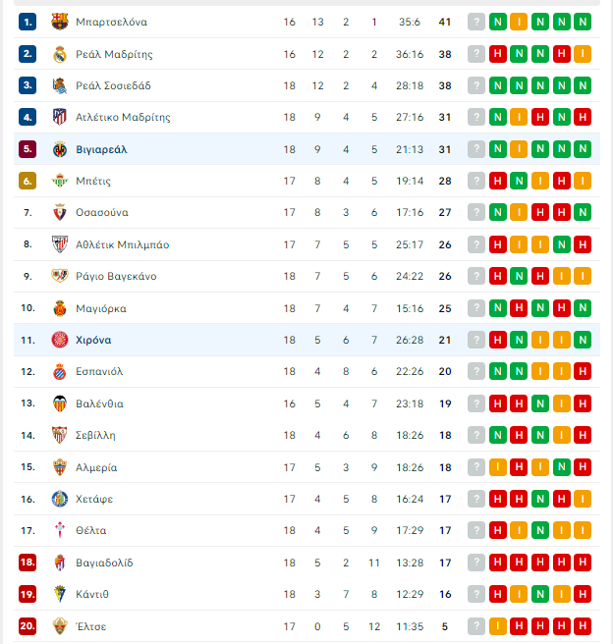Open the Μπαρτσελόνα team link

pos(111,22)
